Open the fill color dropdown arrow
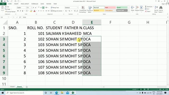 click(x=33, y=11)
